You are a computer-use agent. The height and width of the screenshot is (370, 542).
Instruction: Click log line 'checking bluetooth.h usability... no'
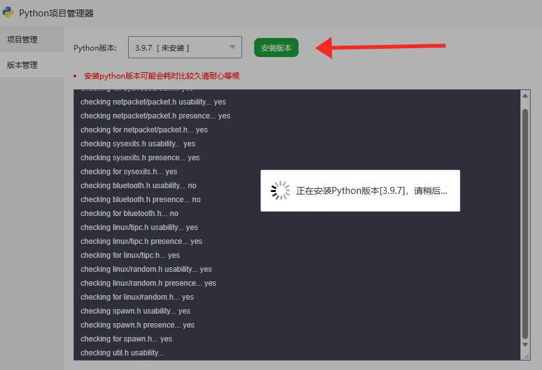coord(138,186)
